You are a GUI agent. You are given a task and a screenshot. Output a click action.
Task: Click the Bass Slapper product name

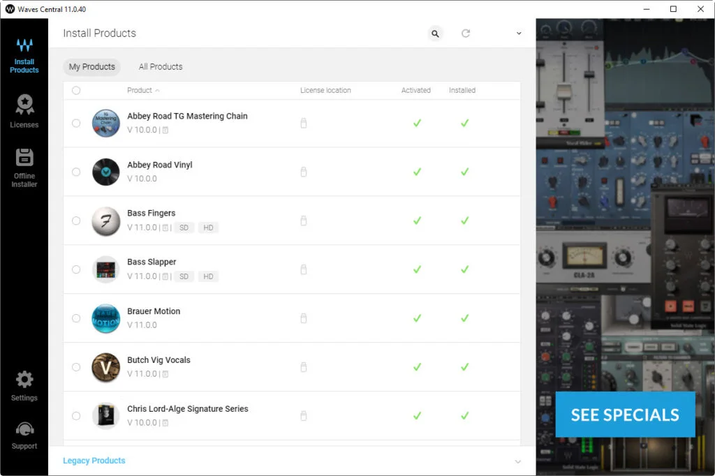point(152,262)
